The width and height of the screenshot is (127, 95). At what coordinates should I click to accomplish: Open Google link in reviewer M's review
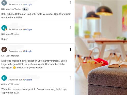[x=28, y=5]
